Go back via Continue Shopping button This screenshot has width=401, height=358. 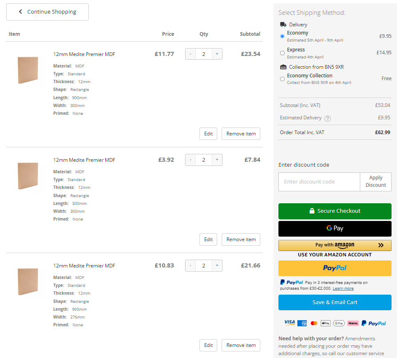[x=47, y=12]
